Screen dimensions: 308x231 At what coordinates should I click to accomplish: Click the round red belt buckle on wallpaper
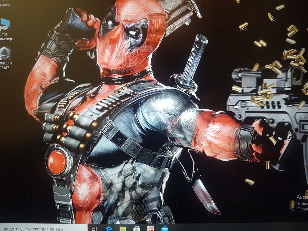[x=57, y=162]
